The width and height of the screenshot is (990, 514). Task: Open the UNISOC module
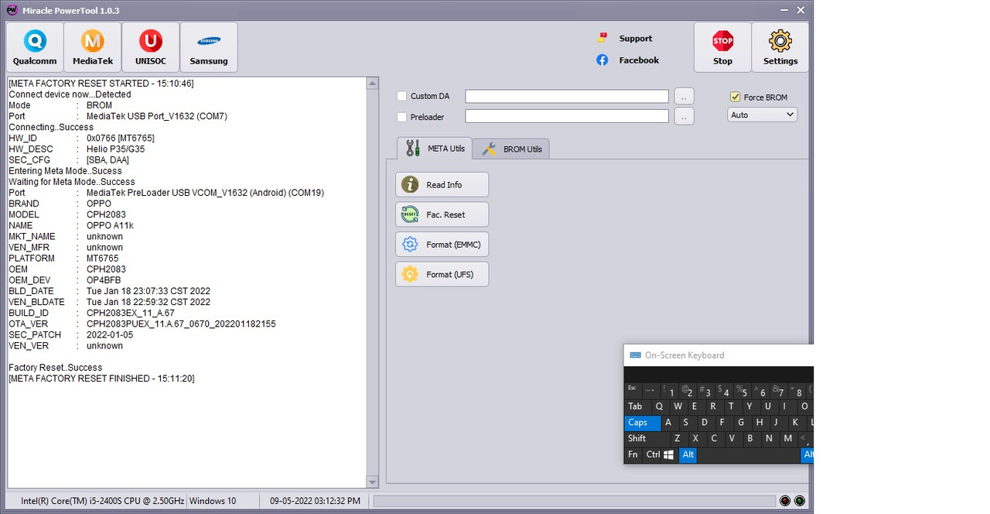pyautogui.click(x=151, y=47)
